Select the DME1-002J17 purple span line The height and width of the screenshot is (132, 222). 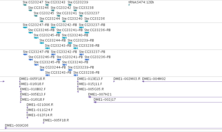pos(158,102)
